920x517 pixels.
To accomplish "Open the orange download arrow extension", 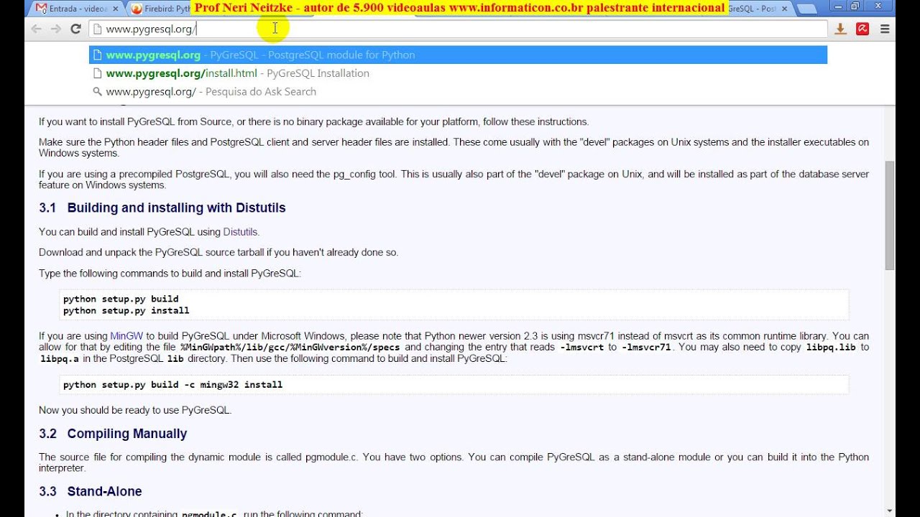I will pos(840,29).
